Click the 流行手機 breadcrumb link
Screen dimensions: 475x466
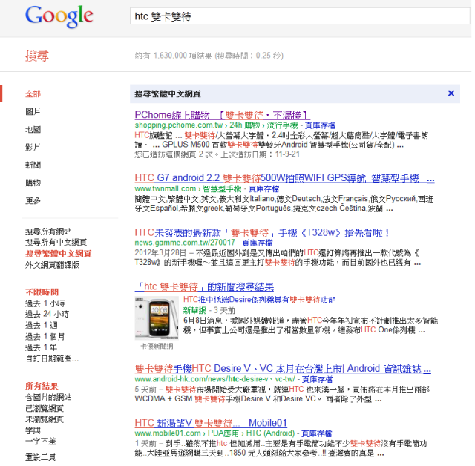pyautogui.click(x=282, y=125)
